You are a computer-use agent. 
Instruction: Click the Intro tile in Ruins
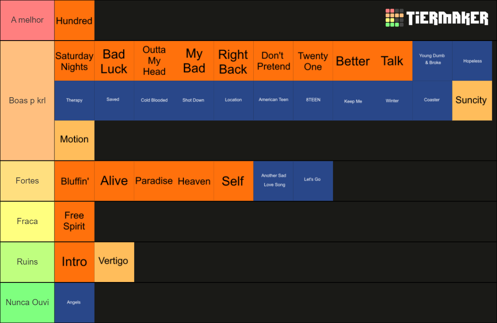(x=75, y=262)
